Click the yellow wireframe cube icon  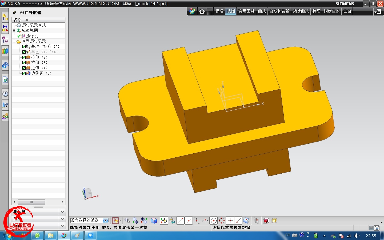tap(274, 221)
